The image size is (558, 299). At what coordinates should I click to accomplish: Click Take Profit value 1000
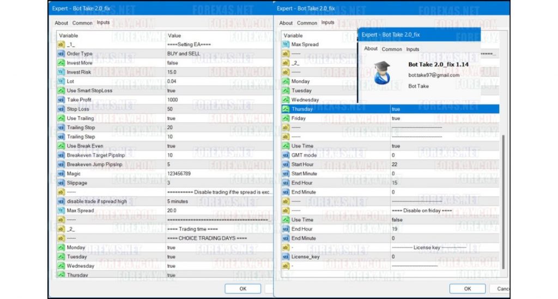pyautogui.click(x=173, y=100)
